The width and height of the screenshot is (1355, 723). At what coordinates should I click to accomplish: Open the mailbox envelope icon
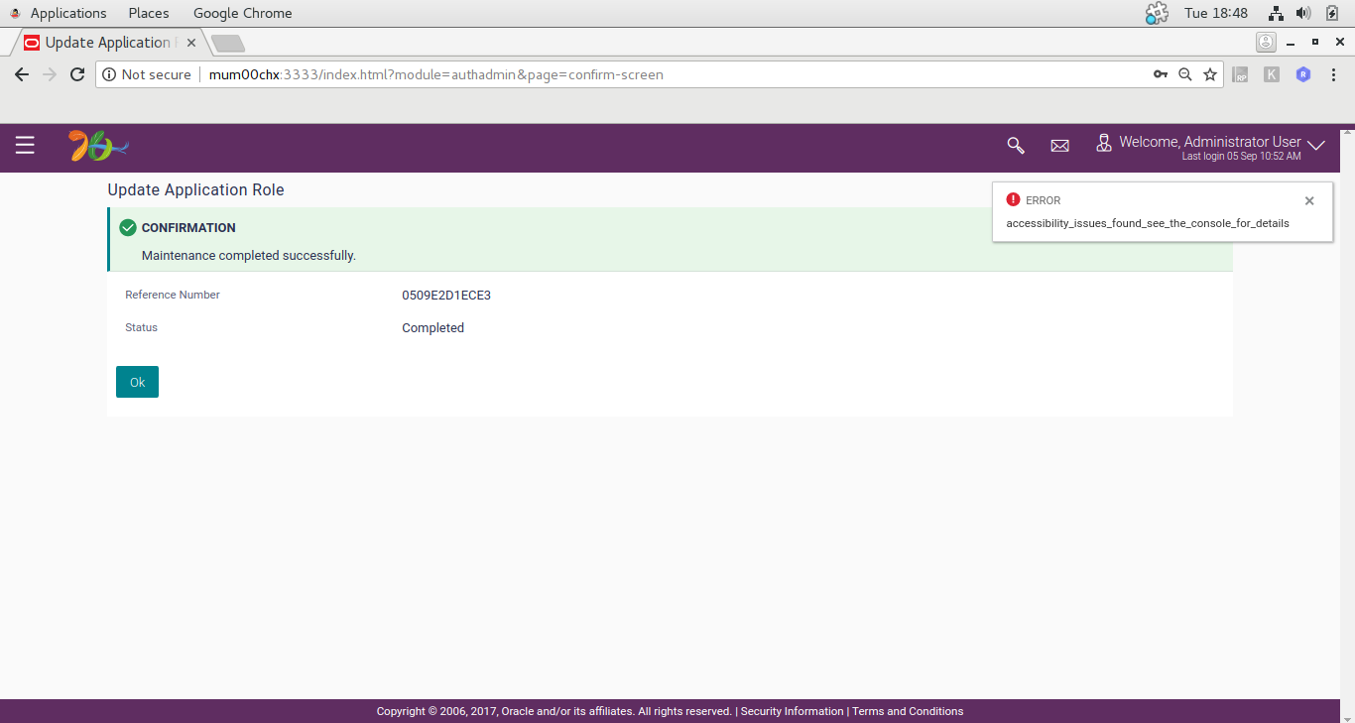point(1059,146)
